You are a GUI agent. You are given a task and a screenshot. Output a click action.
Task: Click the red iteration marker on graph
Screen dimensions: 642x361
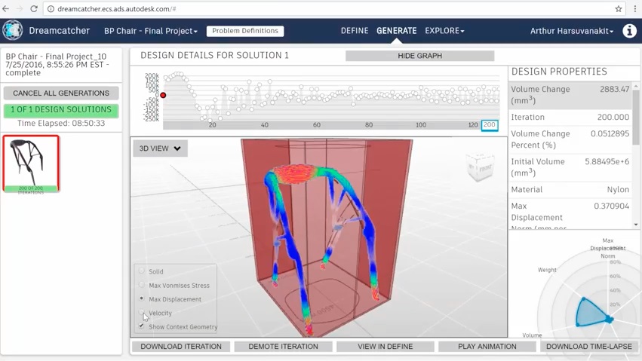click(x=163, y=95)
